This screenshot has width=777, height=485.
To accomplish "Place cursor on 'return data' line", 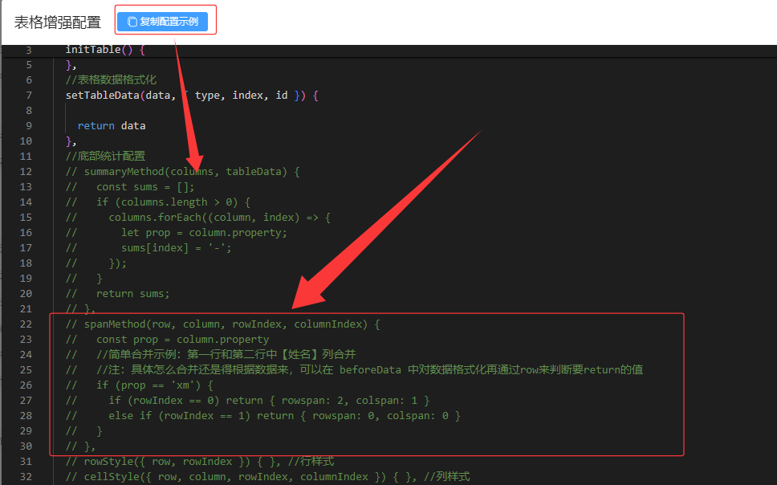I will pyautogui.click(x=112, y=126).
